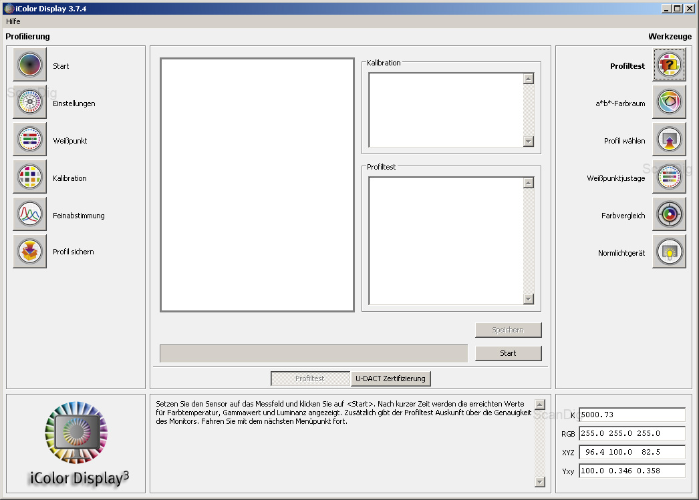Screen dimensions: 699x500
Task: Click the instruction text starting 'Setzen Sie den Sensor'
Action: [x=343, y=413]
